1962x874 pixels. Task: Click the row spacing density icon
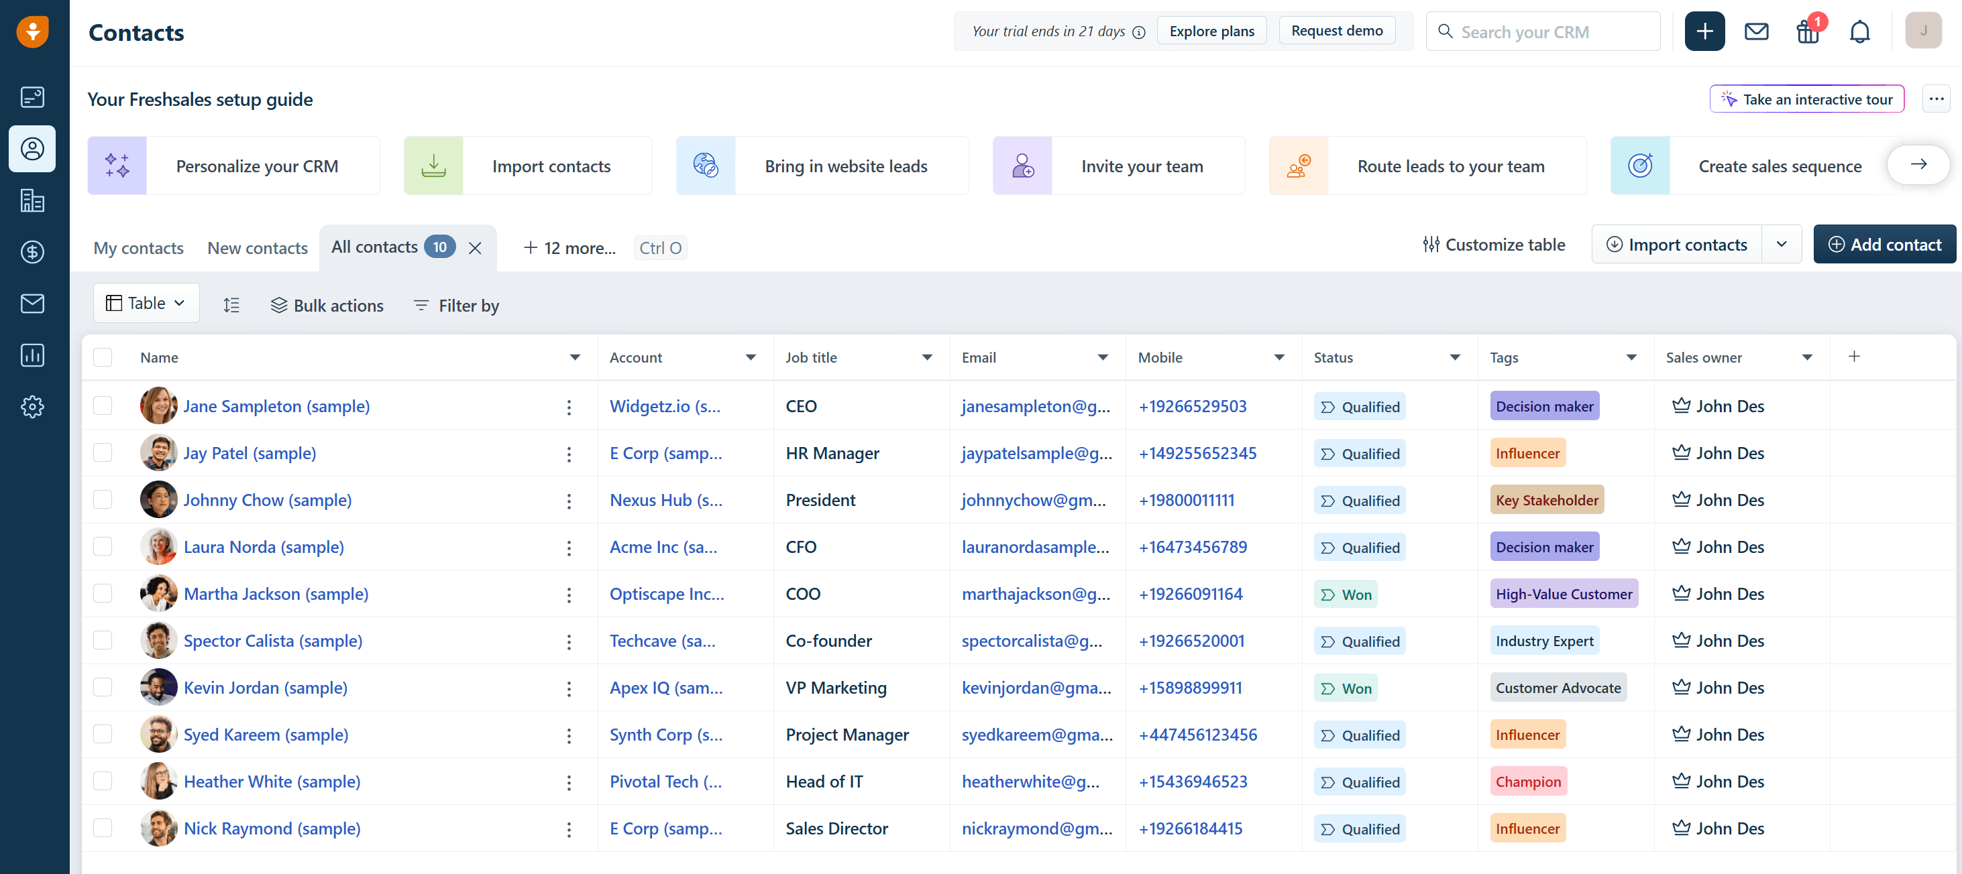(x=231, y=305)
